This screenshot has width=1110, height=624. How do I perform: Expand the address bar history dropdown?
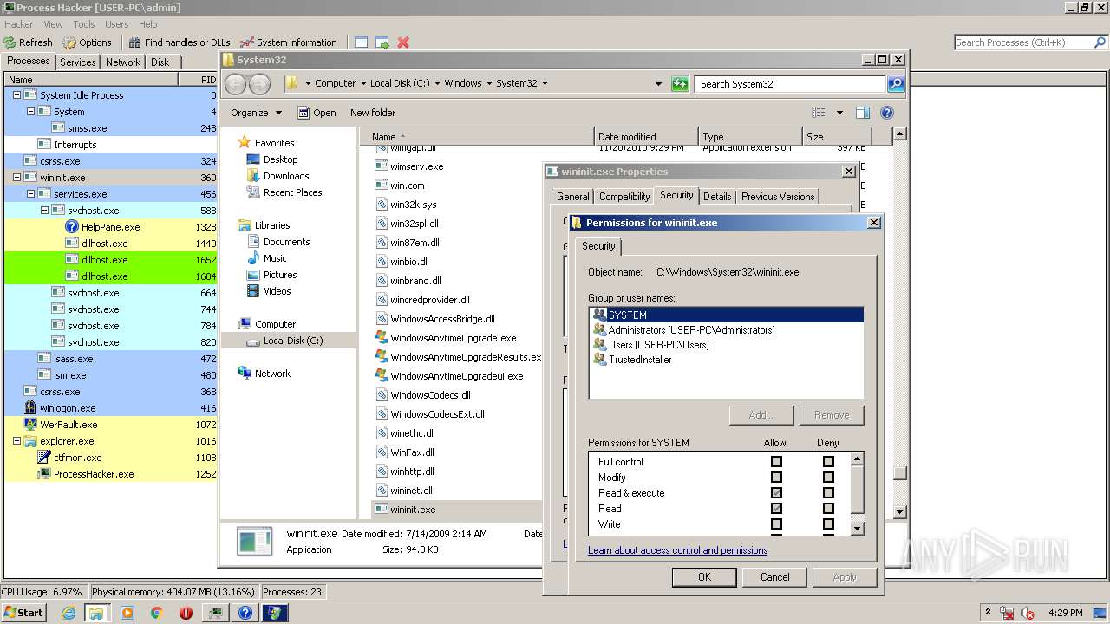coord(658,84)
